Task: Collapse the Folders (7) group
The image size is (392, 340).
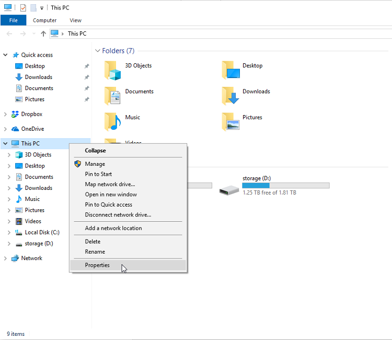Action: (x=98, y=51)
